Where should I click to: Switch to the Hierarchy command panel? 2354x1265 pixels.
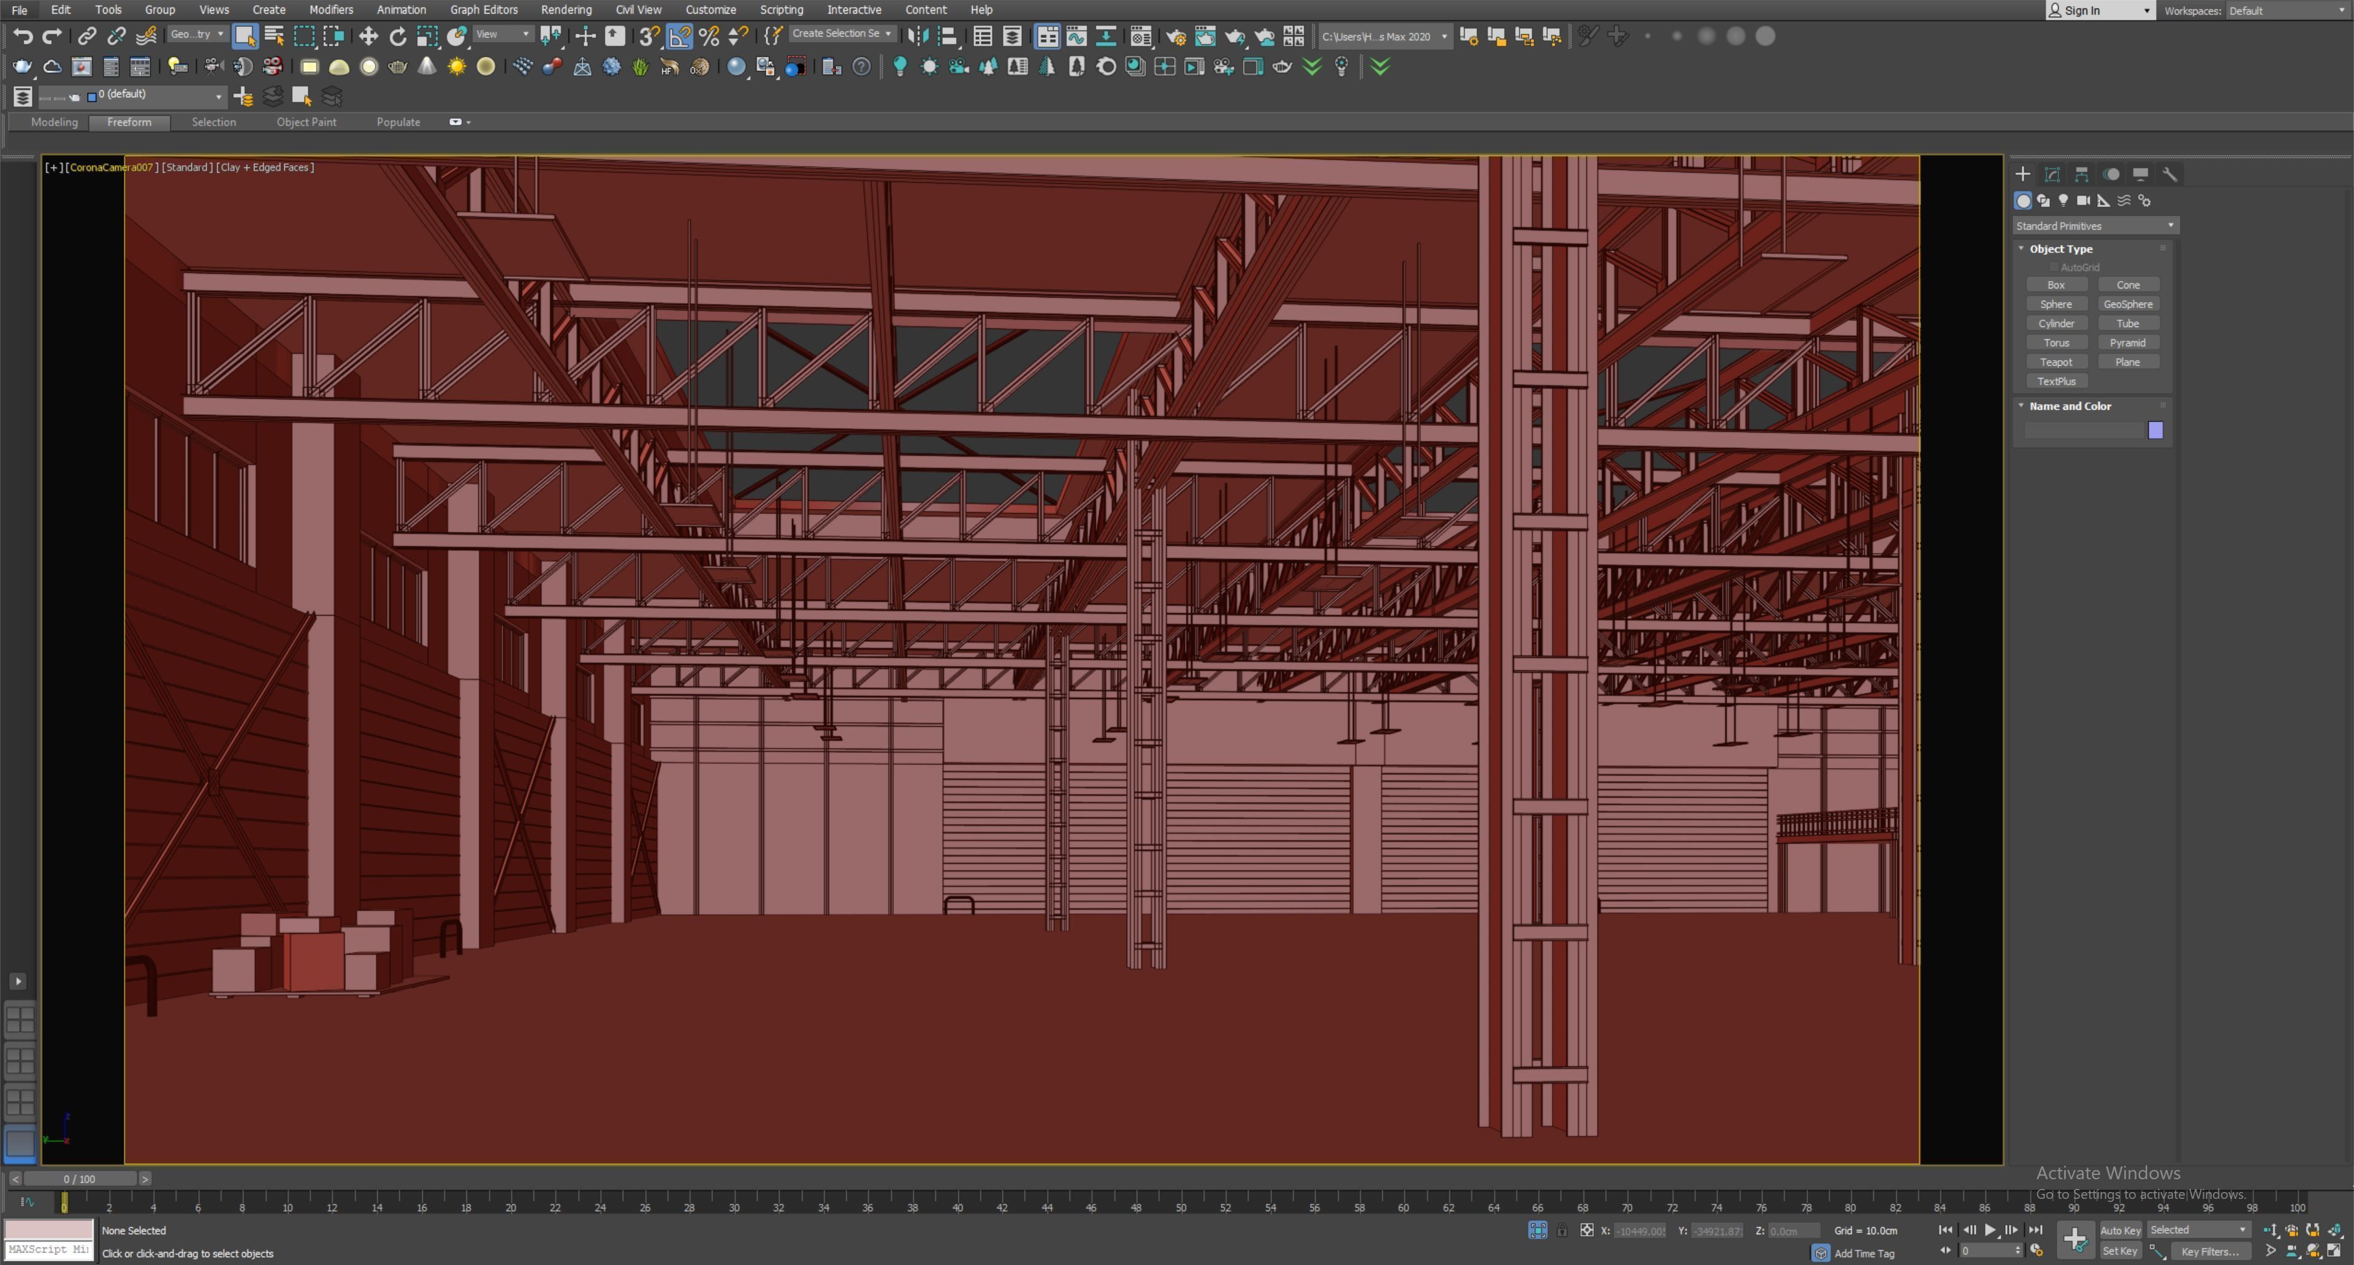(2082, 173)
